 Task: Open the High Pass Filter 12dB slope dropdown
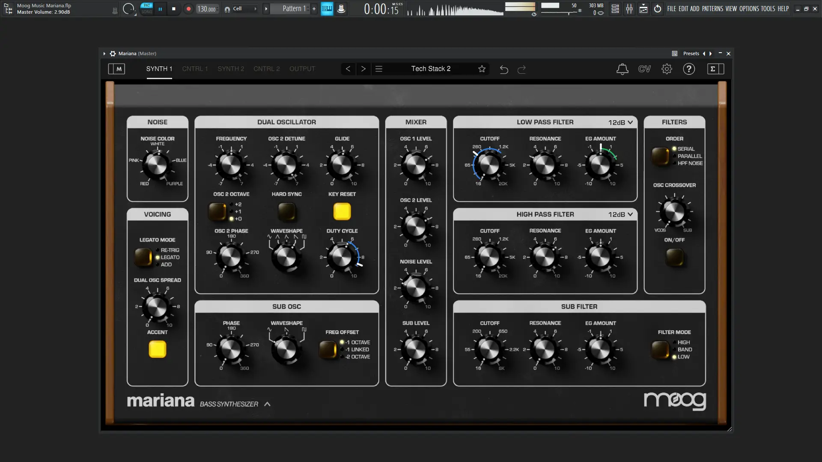tap(621, 214)
